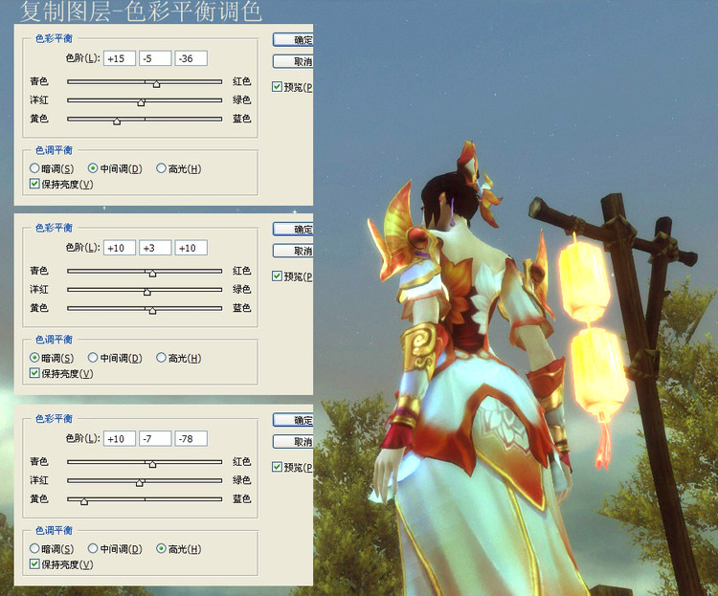Click 确定 in the middle Color Balance dialog

point(293,230)
